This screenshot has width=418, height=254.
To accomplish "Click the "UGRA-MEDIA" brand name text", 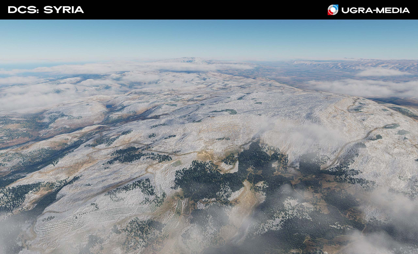I will (376, 10).
